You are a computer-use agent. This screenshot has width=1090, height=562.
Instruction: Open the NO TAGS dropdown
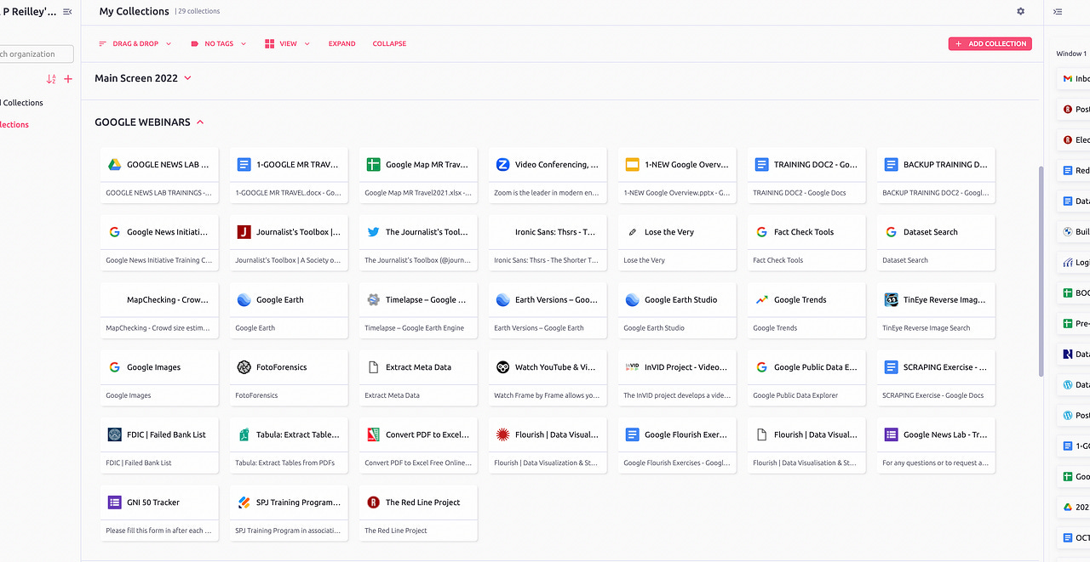[x=219, y=43]
